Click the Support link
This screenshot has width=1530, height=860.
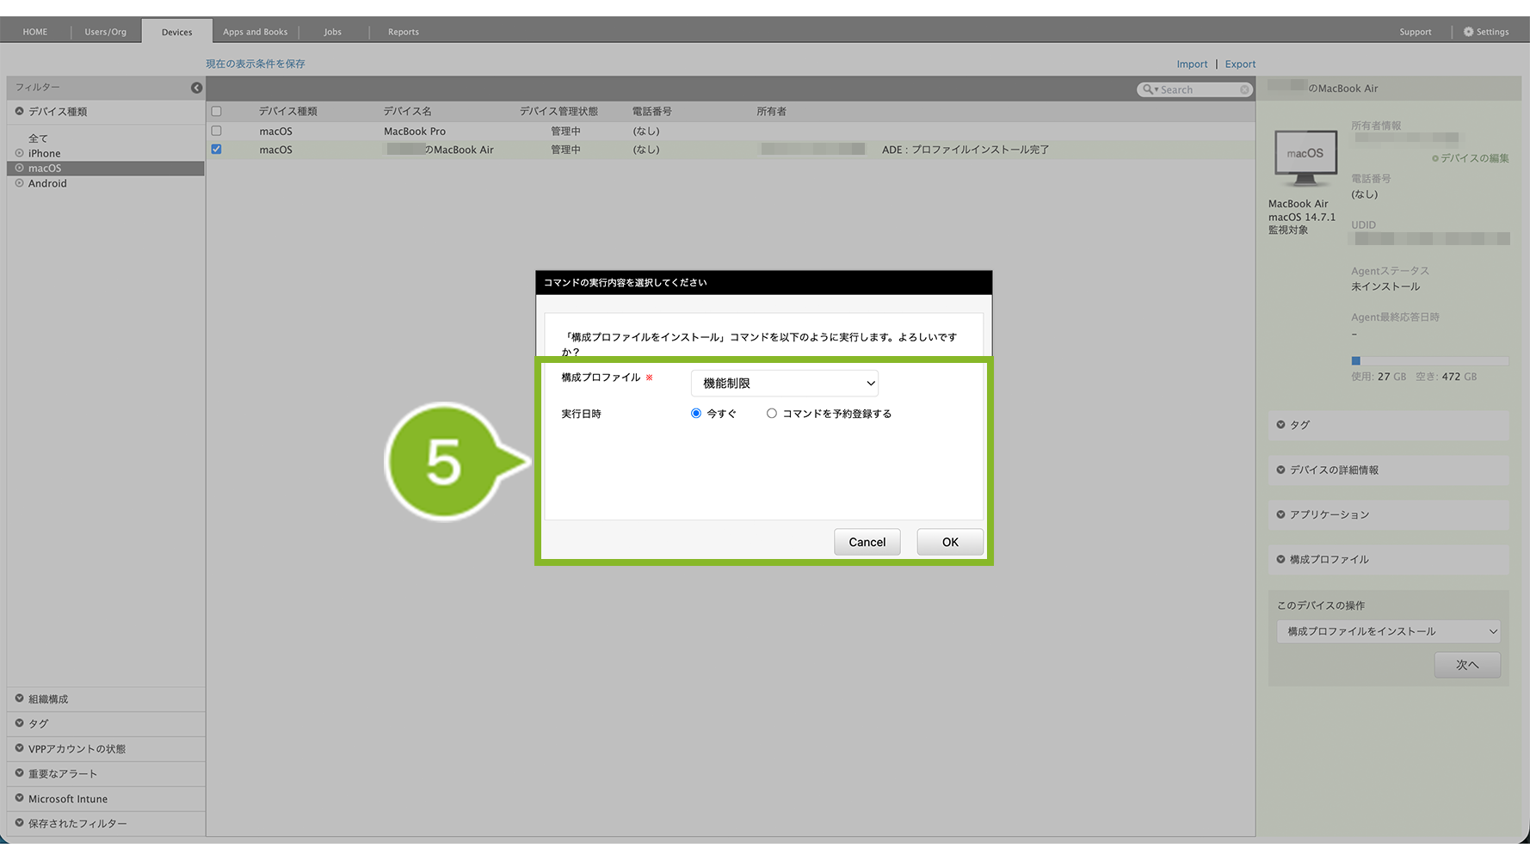coord(1415,32)
